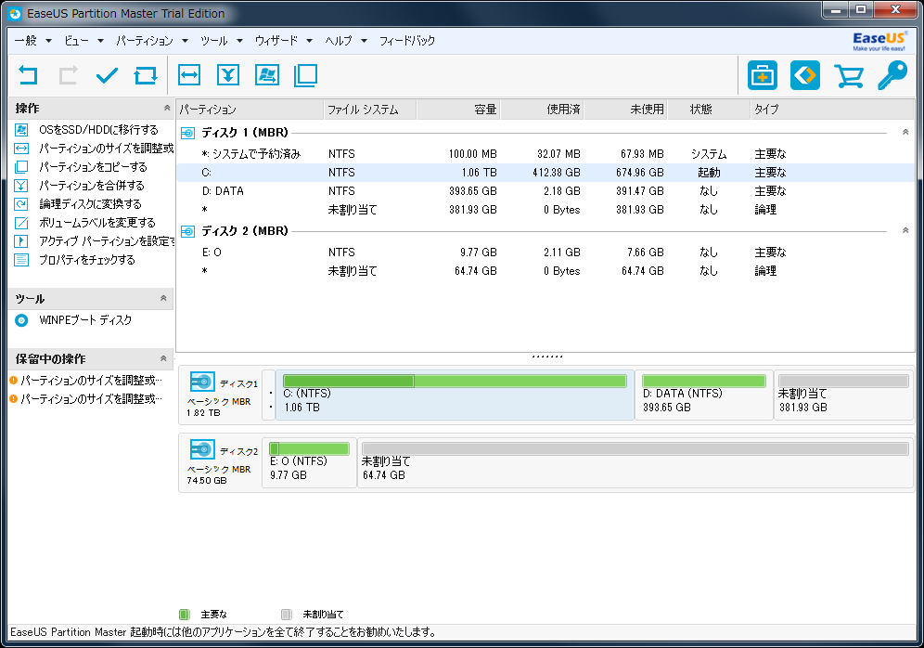This screenshot has width=924, height=648.
Task: Click the フィードバック menu item
Action: [406, 41]
